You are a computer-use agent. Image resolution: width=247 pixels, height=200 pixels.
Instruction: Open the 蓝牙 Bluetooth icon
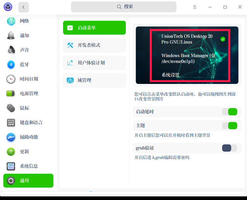tap(11, 64)
